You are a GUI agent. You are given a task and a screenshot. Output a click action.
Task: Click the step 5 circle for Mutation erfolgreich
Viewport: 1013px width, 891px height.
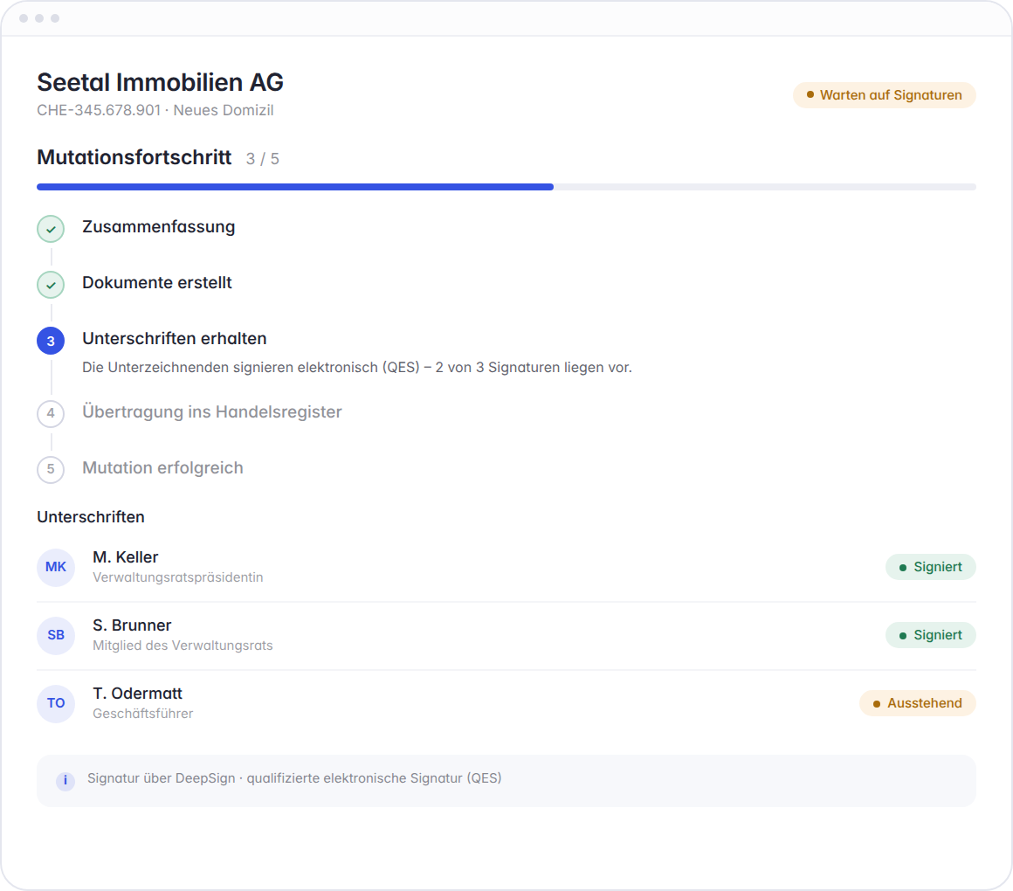[x=51, y=469]
